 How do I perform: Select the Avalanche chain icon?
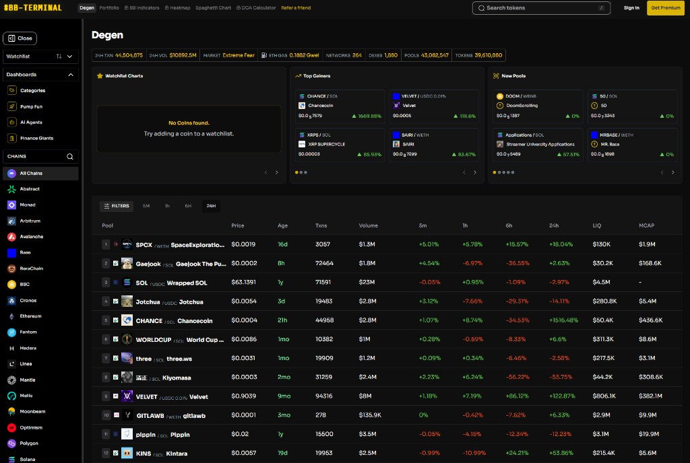pos(12,236)
